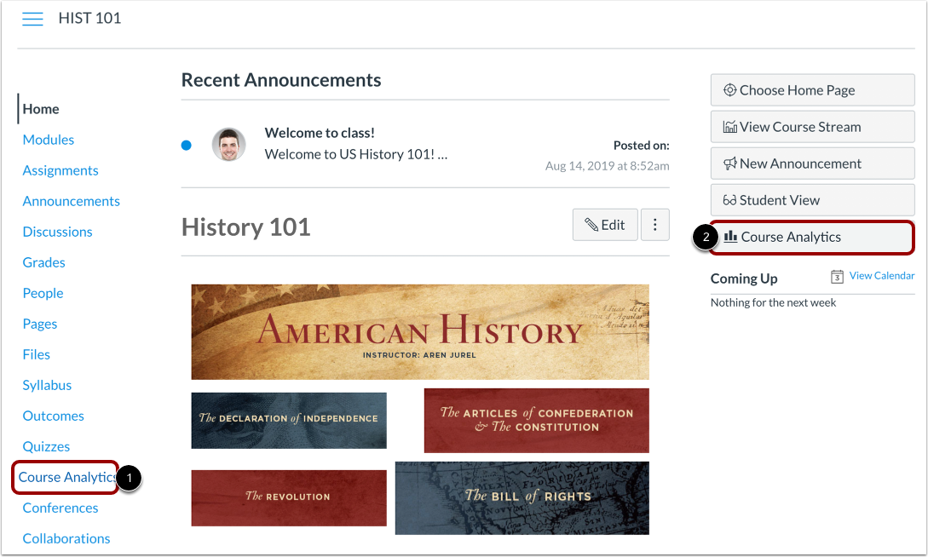Open Announcements in course navigation

[x=71, y=201]
